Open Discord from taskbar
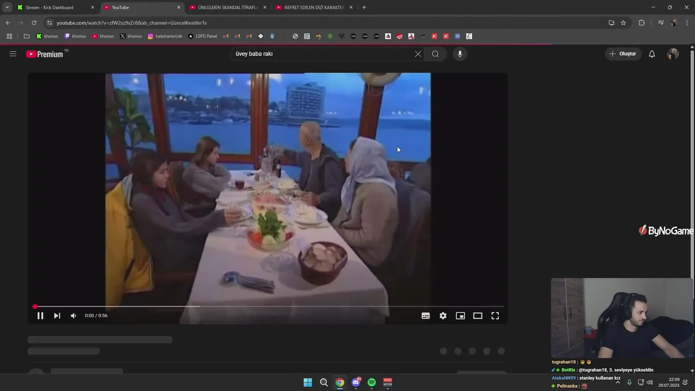This screenshot has height=391, width=695. click(356, 382)
